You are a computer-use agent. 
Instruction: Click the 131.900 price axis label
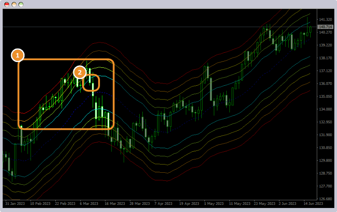(325, 135)
